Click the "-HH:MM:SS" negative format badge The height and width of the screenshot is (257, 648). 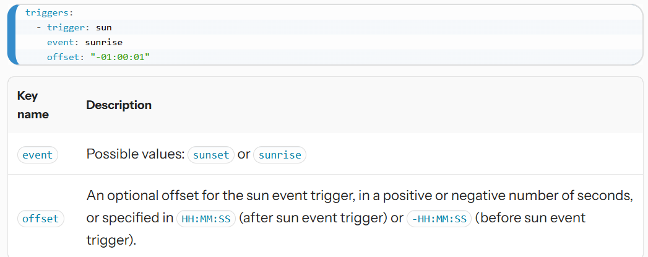point(439,219)
